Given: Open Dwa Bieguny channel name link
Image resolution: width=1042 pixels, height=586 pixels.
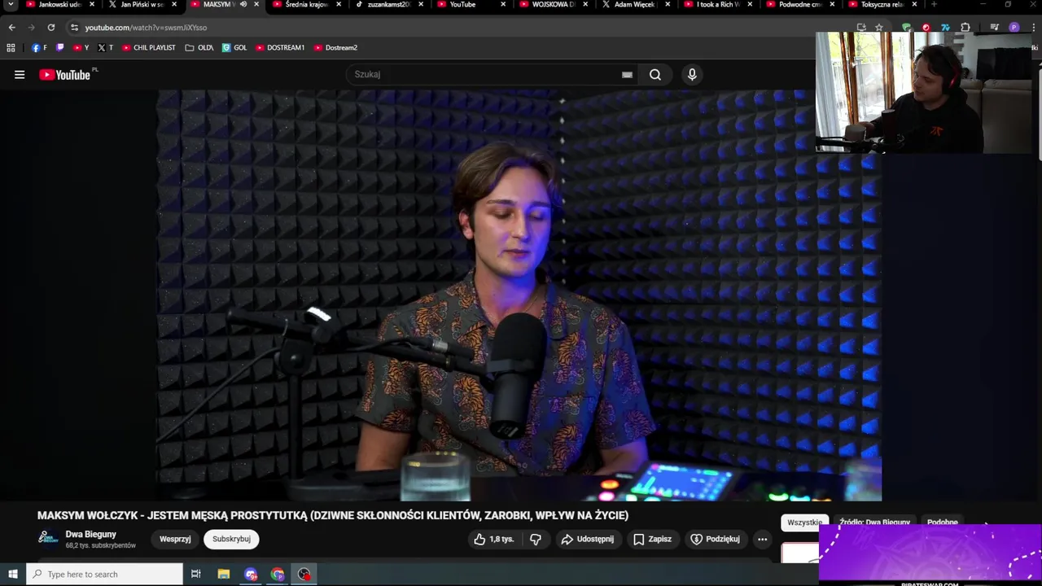Looking at the screenshot, I should [90, 535].
